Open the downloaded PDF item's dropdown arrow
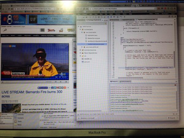Screen dimensions: 184x138 point(98,118)
